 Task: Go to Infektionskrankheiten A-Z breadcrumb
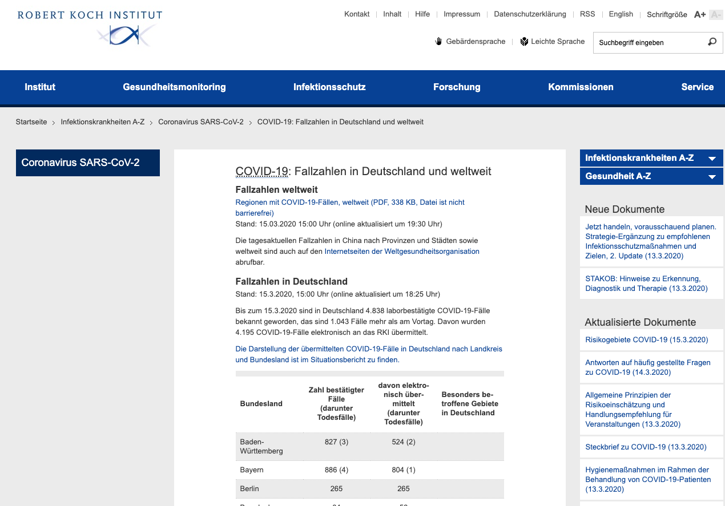103,122
